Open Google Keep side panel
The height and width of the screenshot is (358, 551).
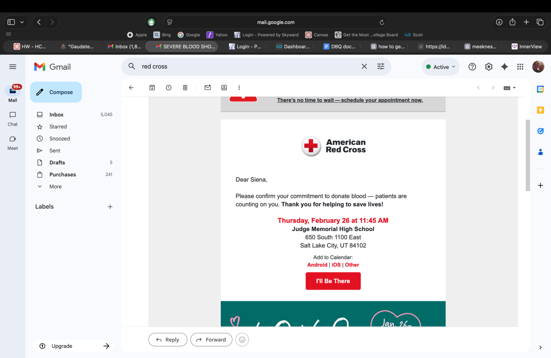point(540,110)
